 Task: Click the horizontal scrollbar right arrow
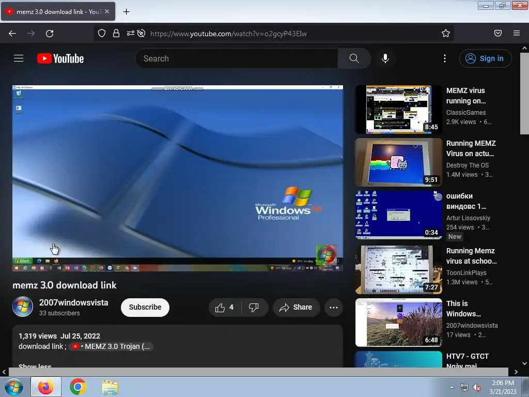click(x=516, y=372)
